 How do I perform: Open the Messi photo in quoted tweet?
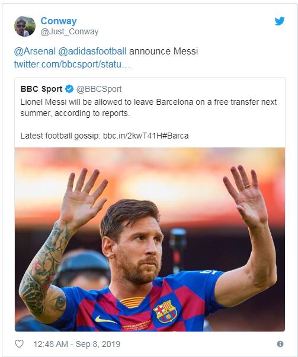(x=150, y=239)
